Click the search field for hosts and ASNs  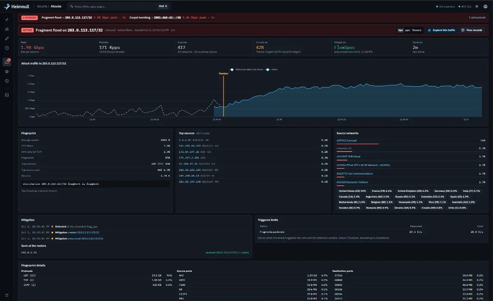click(119, 7)
